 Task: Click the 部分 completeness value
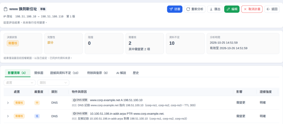point(50,43)
